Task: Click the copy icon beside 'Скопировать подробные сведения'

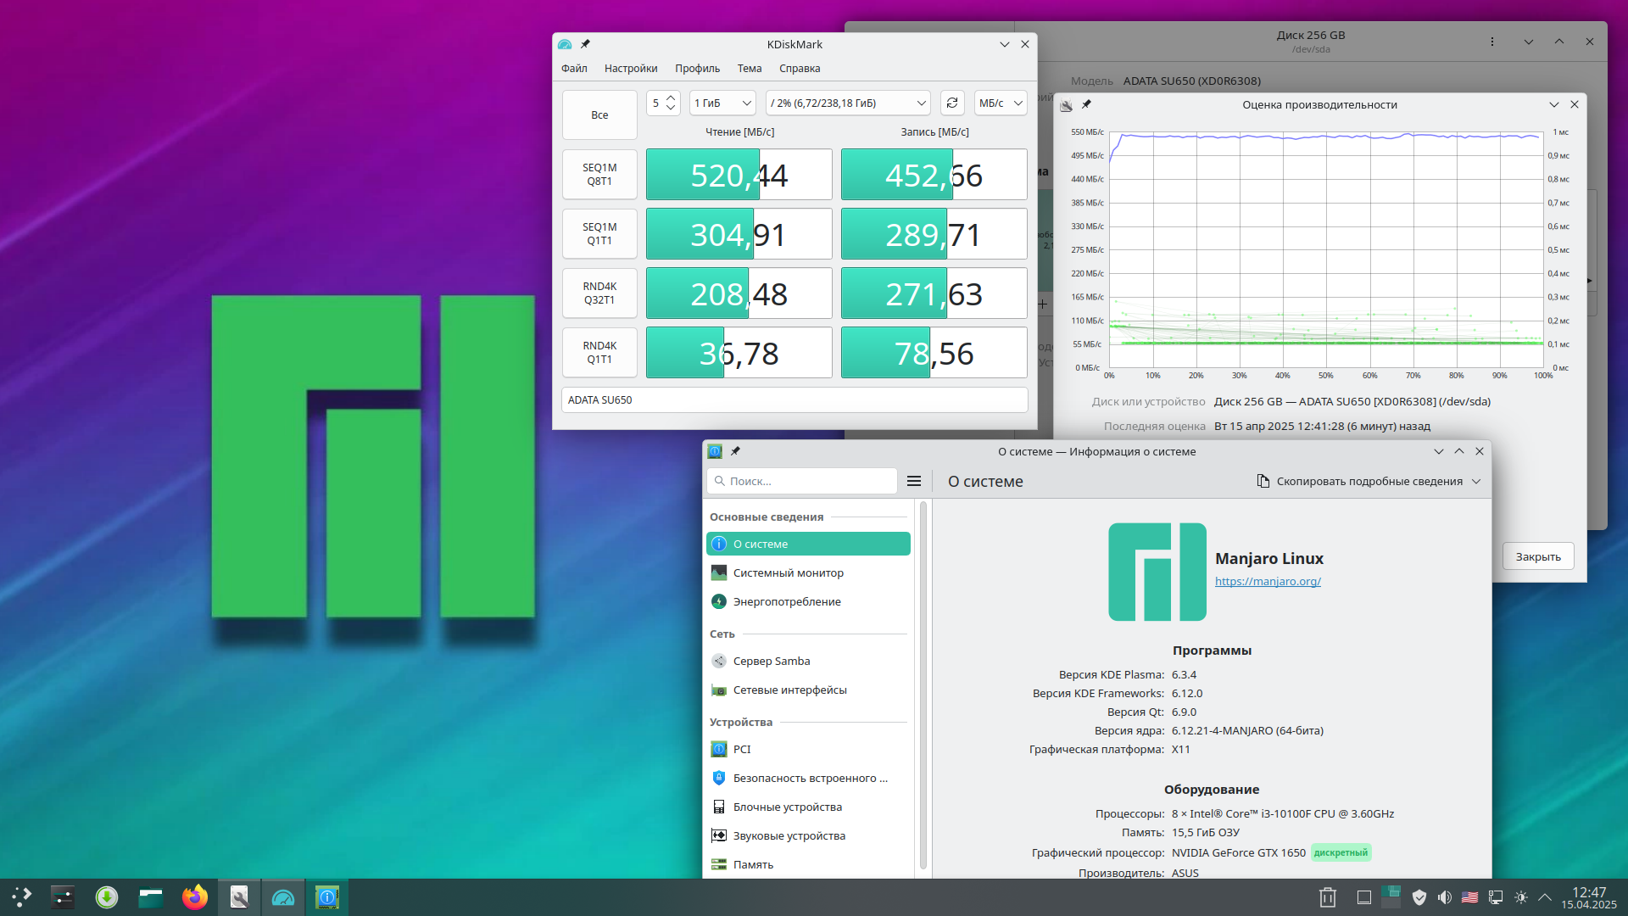Action: pos(1263,481)
